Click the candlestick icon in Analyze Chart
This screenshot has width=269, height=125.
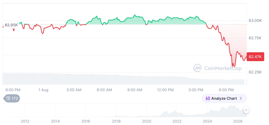point(208,99)
